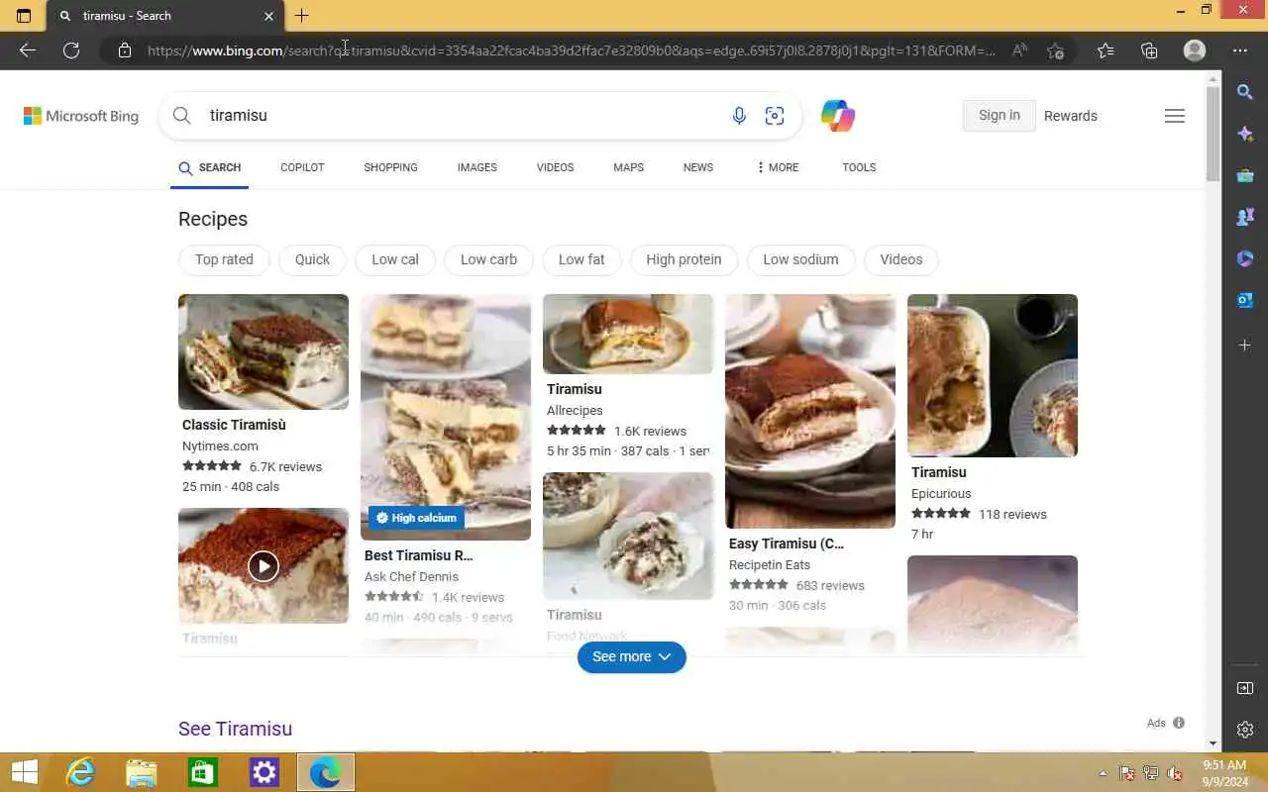Open sidebar Search icon
Image resolution: width=1268 pixels, height=792 pixels.
click(1245, 92)
